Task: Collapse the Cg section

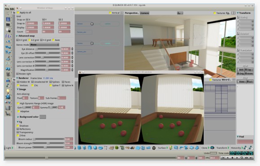Action: tap(17, 122)
